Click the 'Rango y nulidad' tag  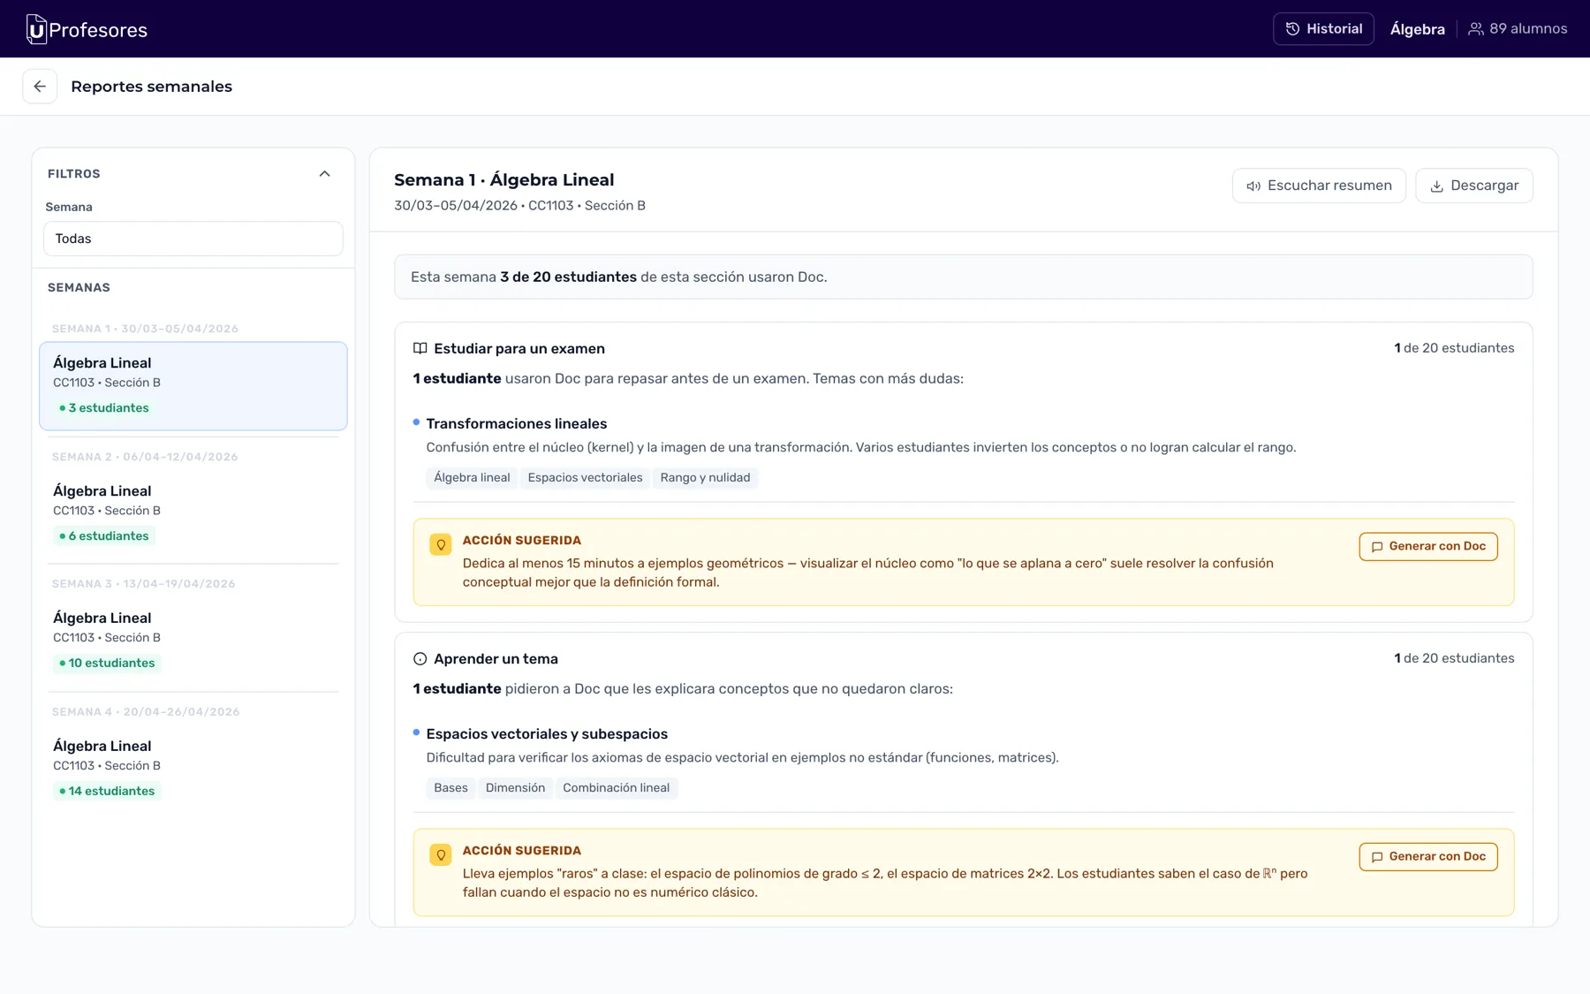pos(705,478)
